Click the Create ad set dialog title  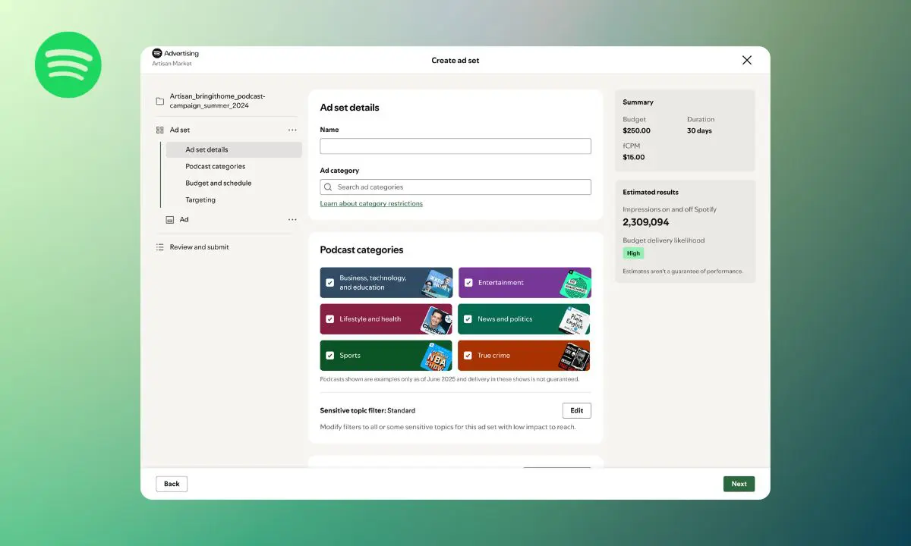coord(455,61)
